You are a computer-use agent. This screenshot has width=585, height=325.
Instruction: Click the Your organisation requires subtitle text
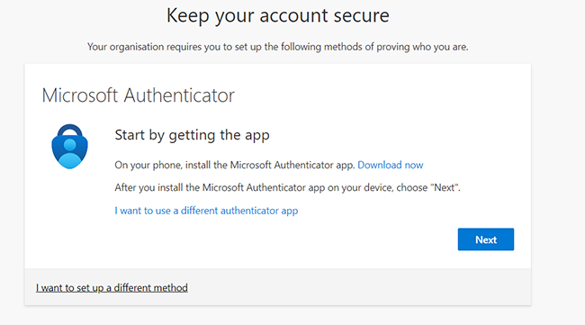pyautogui.click(x=277, y=47)
